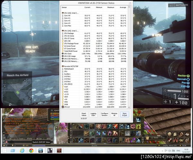Select the Vccin voltage row

(x=94, y=87)
